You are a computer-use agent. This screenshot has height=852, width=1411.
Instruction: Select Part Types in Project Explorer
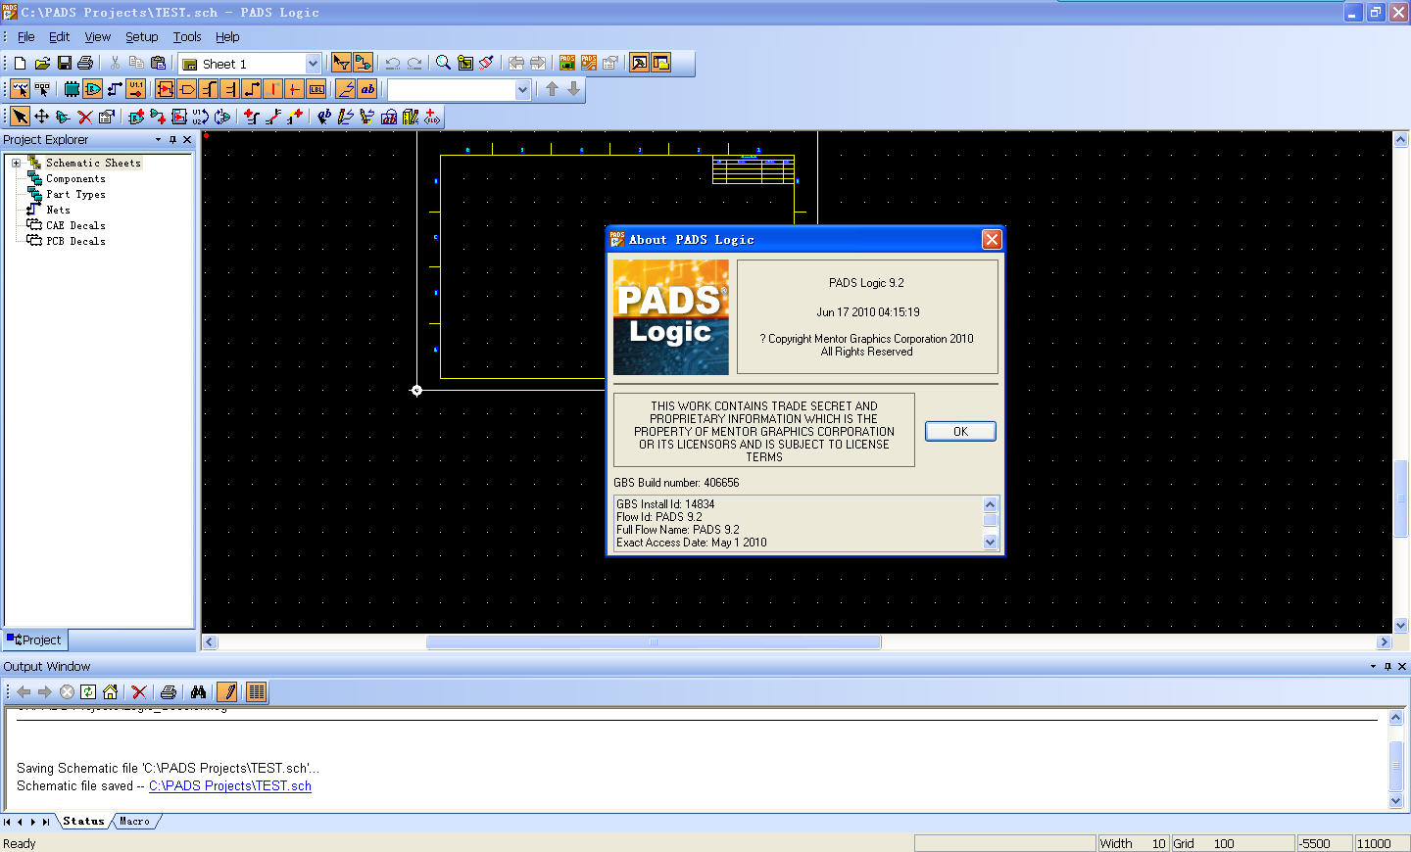(75, 194)
